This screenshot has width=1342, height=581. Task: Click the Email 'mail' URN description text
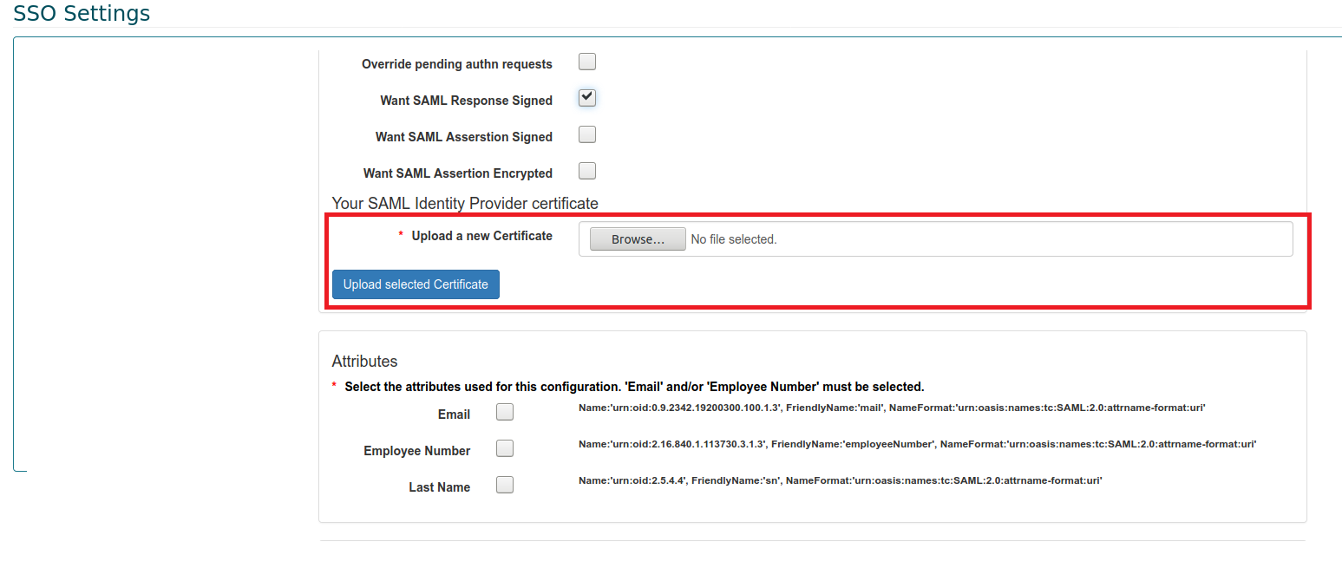pyautogui.click(x=892, y=408)
